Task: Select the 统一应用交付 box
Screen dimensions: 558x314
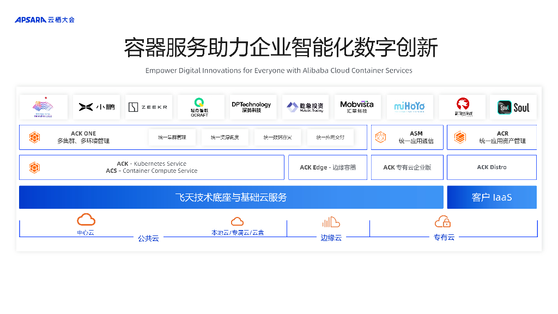Action: coord(330,137)
